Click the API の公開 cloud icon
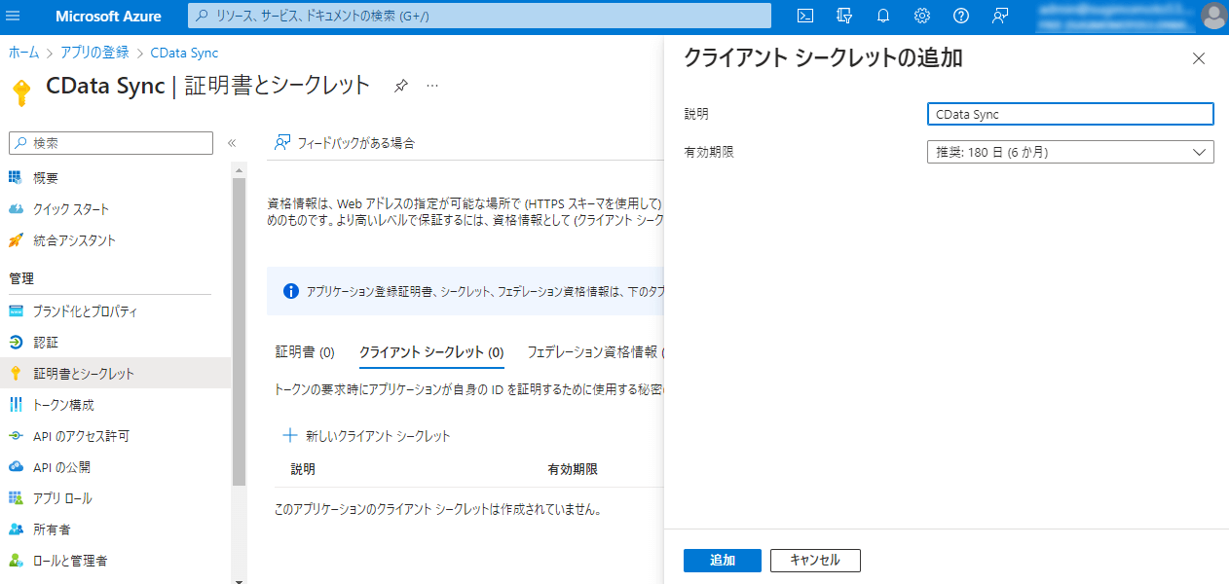1229x584 pixels. [16, 467]
